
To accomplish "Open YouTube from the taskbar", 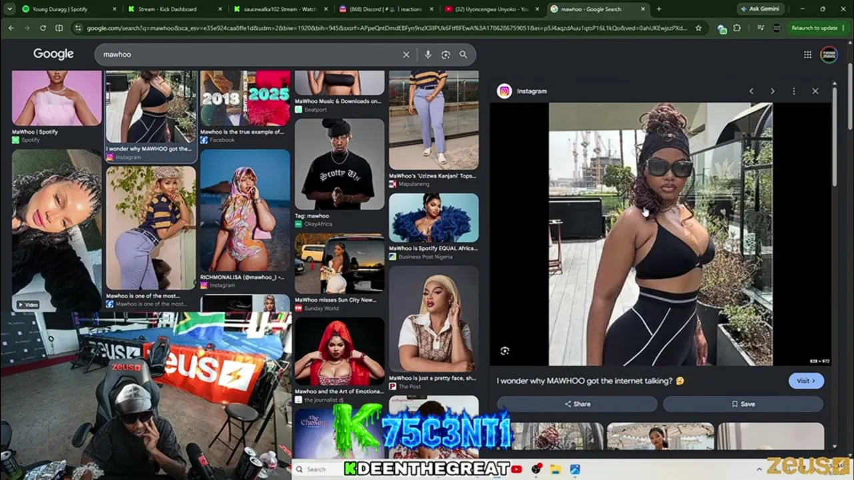I will [x=518, y=469].
